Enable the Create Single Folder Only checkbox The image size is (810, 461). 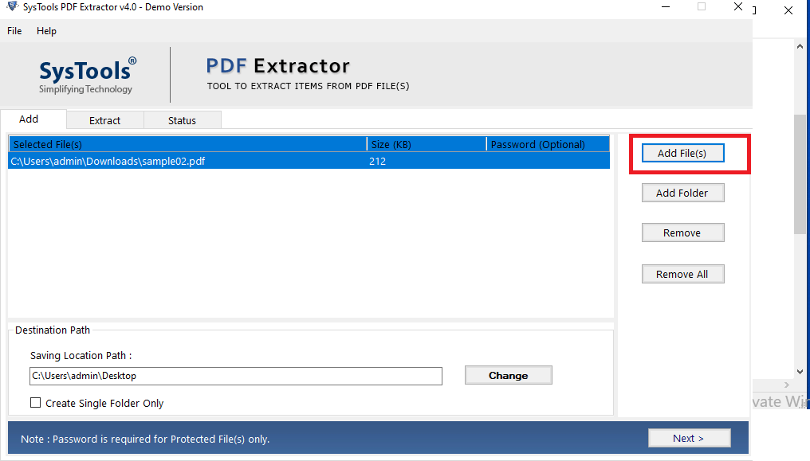[x=35, y=403]
